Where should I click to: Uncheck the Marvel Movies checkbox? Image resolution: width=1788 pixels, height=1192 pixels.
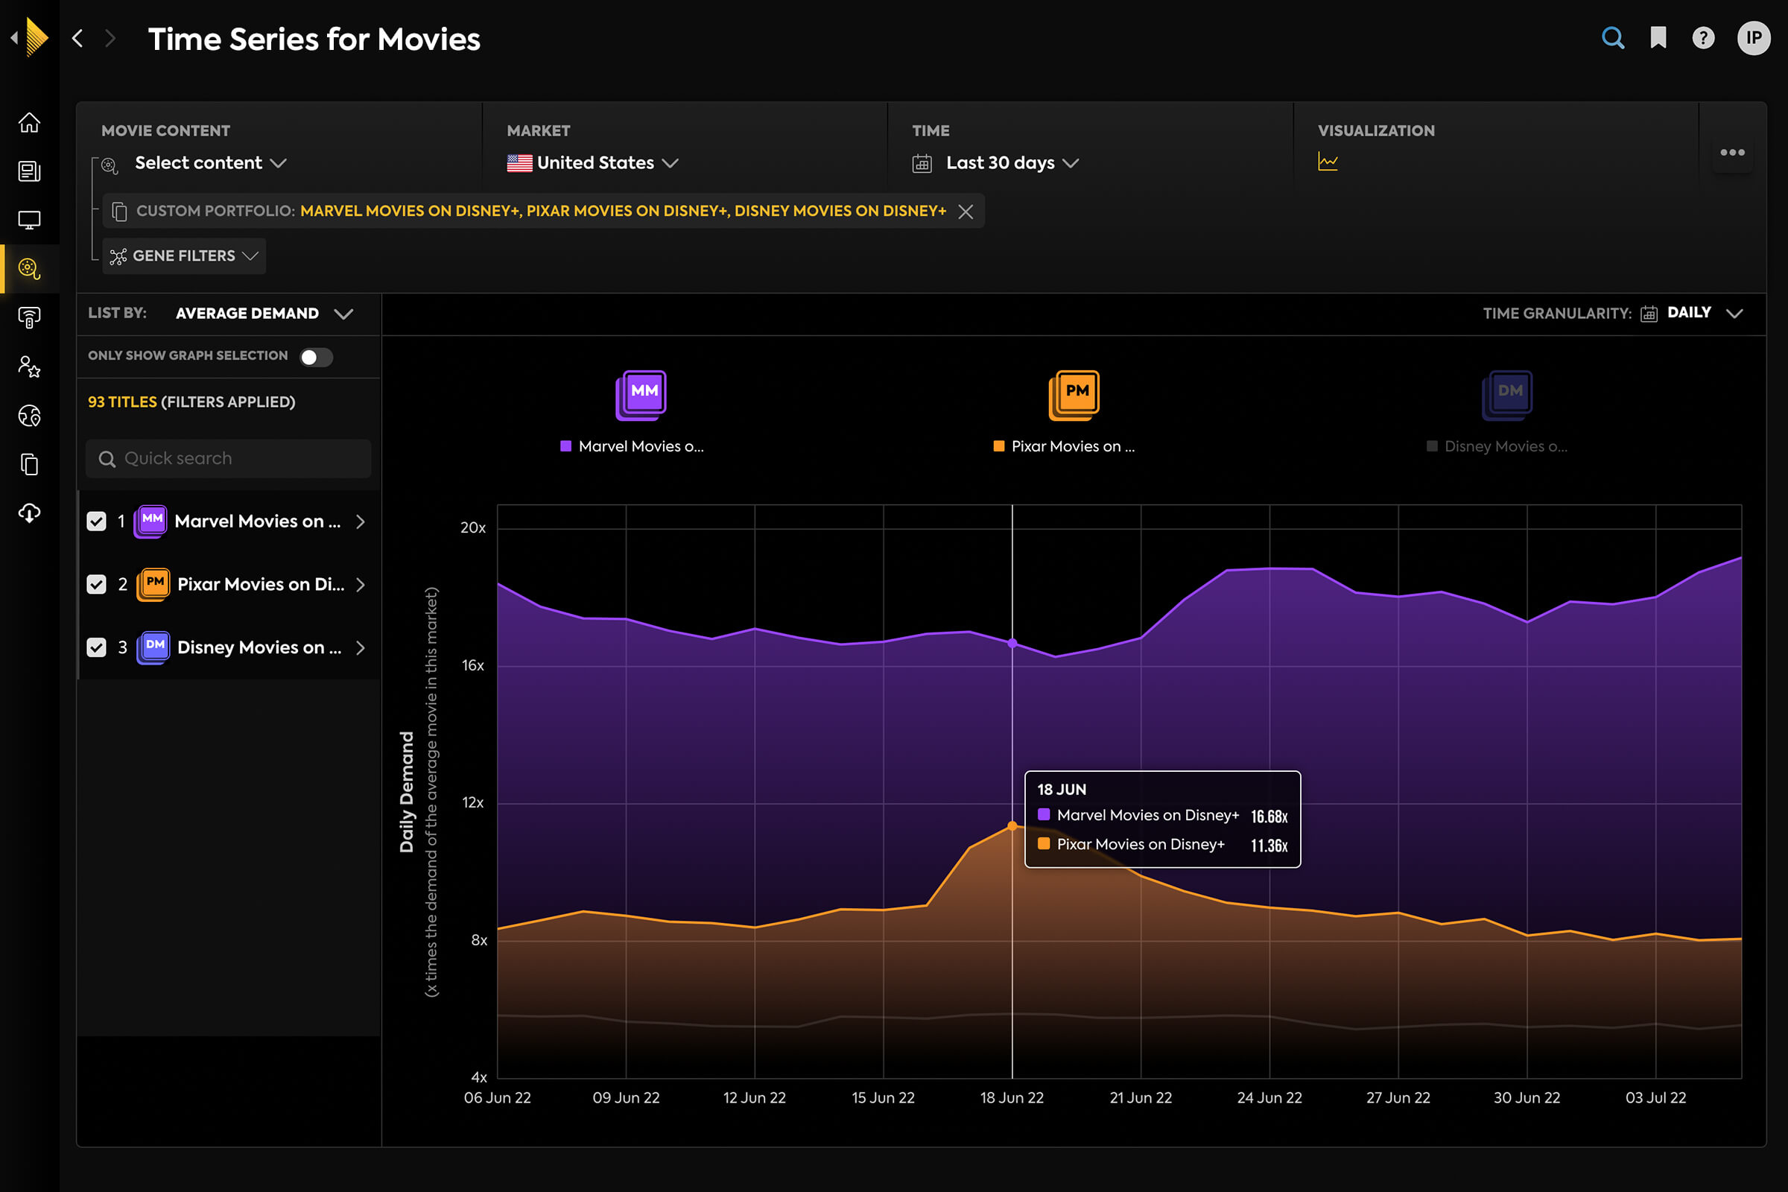(97, 521)
